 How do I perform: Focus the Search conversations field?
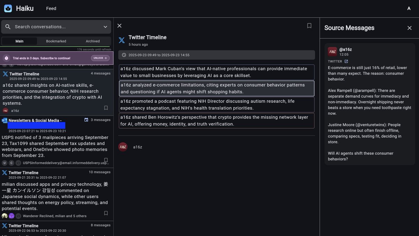[x=56, y=27]
